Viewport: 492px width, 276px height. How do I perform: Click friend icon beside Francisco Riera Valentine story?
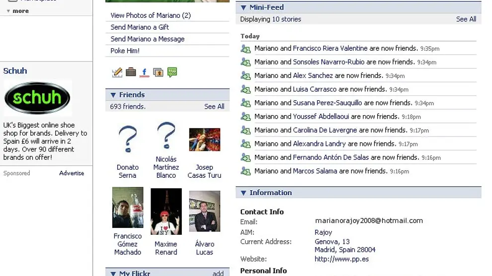(246, 49)
